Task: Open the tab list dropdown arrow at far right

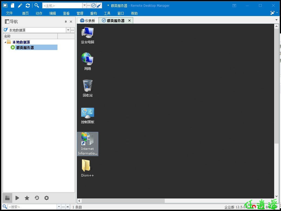Action: [276, 20]
